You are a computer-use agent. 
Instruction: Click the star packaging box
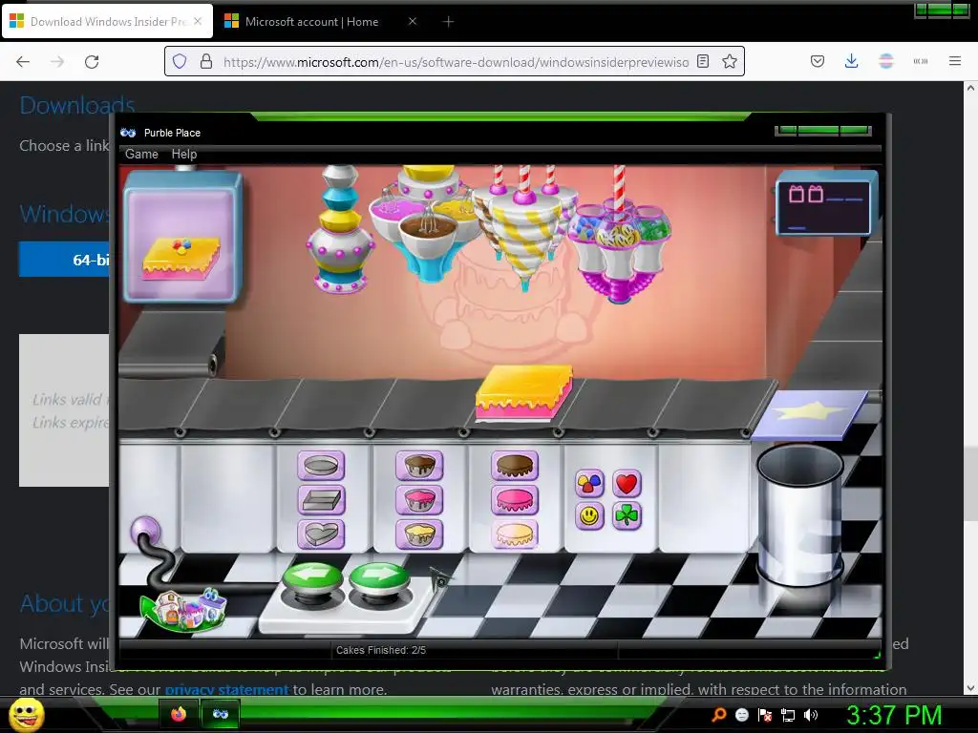tap(810, 414)
